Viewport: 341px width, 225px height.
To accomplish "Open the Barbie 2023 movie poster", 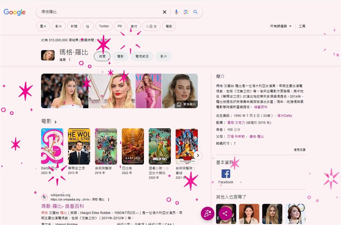I will coord(52,146).
